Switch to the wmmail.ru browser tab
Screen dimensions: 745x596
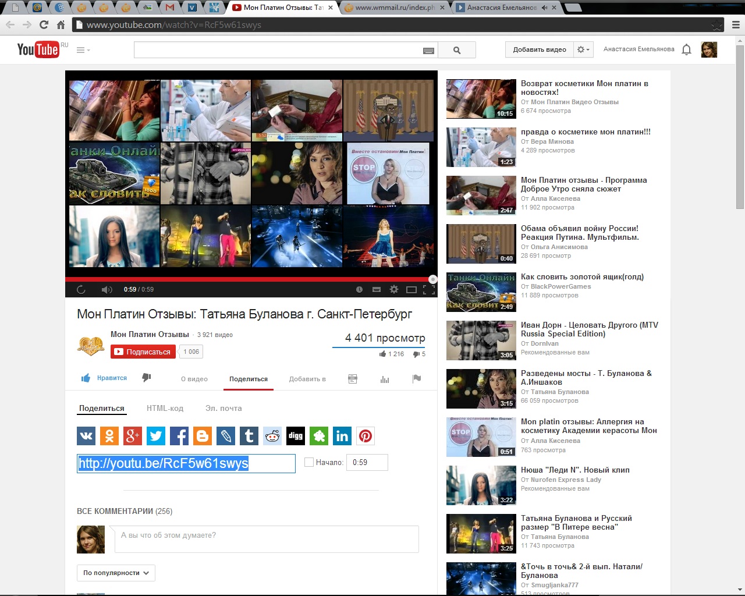pyautogui.click(x=394, y=8)
